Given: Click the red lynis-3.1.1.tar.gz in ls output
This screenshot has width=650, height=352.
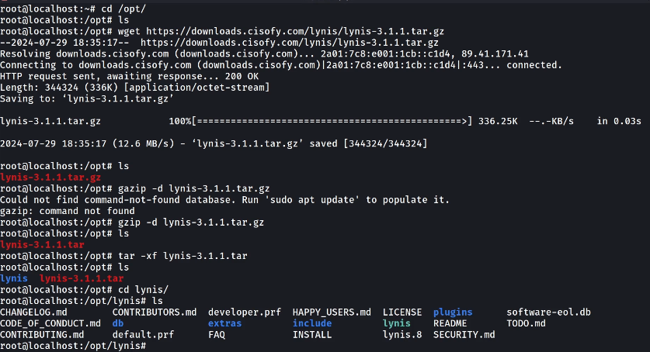Looking at the screenshot, I should click(x=50, y=178).
